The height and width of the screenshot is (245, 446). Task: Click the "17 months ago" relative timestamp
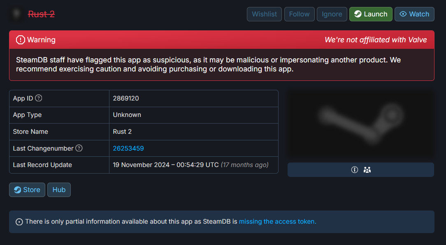tap(244, 165)
